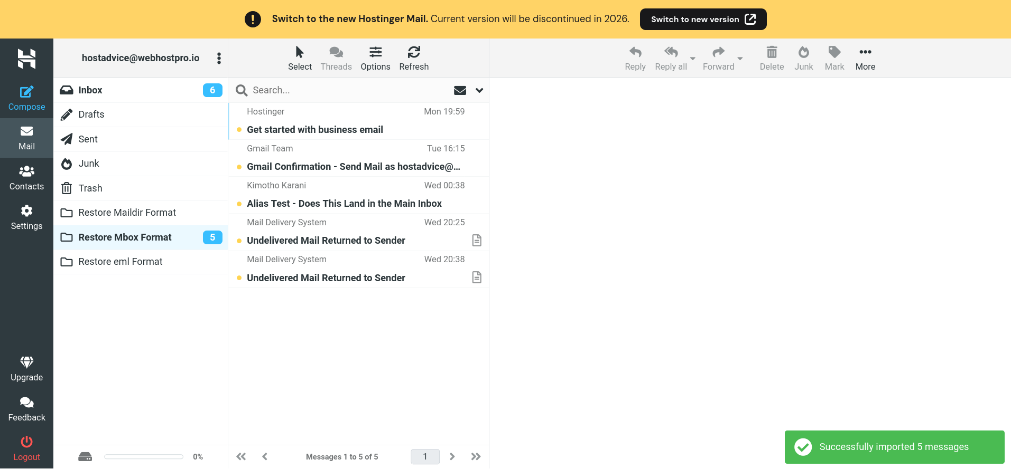
Task: Click the Inbox unread count badge 6
Action: click(x=212, y=90)
